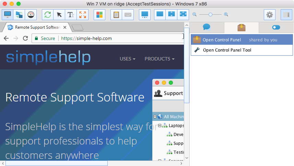Click the horizontal scrollbar thumb
294x166 pixels.
point(57,163)
